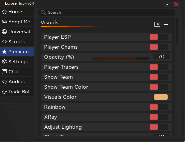The image size is (185, 142).
Task: Toggle the Show Team switch
Action: [x=159, y=77]
